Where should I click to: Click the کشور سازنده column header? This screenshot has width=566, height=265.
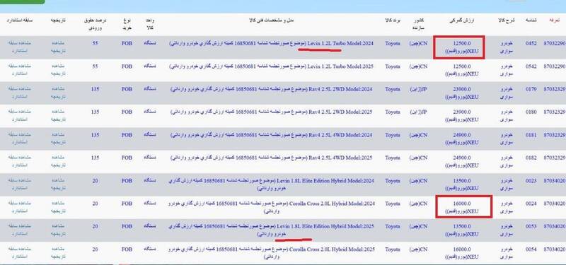418,24
